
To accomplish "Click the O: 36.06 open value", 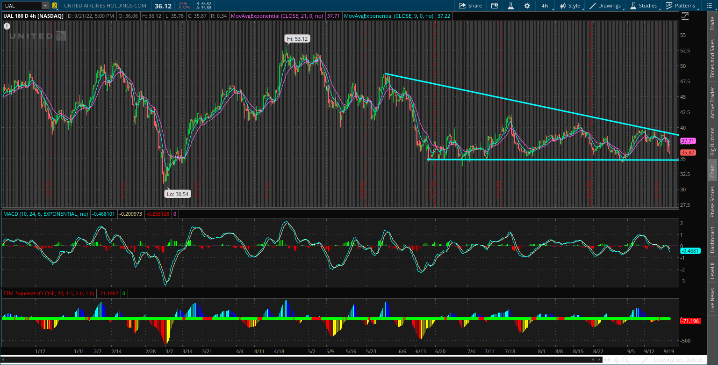I will coord(129,16).
